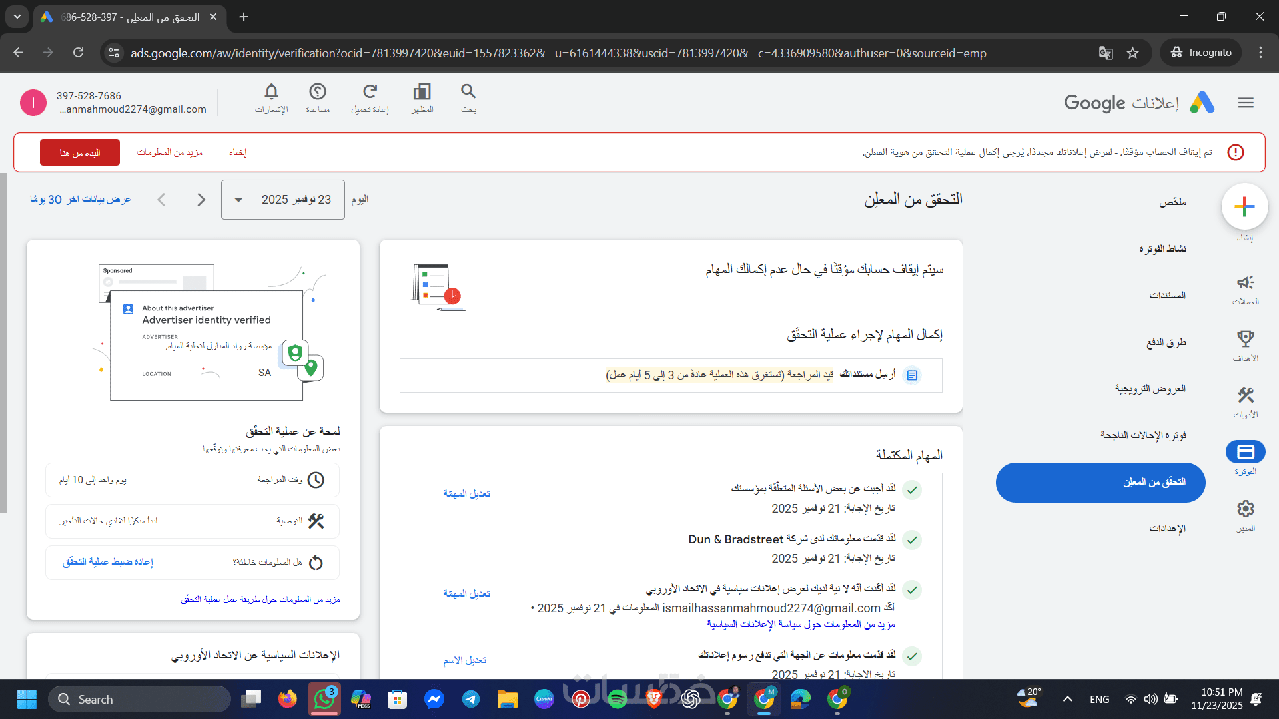Open Billing activity sidebar item
1279x719 pixels.
click(x=1162, y=248)
